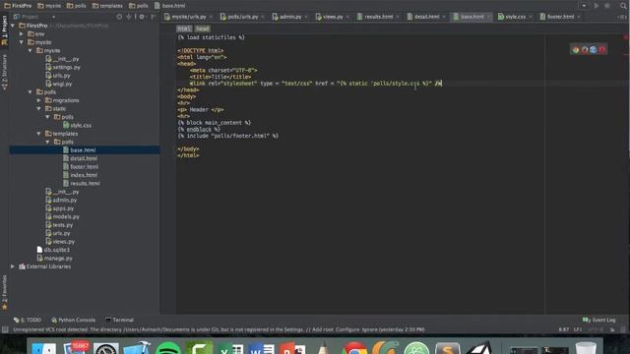Viewport: 630px width, 354px height.
Task: Click Add root link in status message
Action: [323, 329]
